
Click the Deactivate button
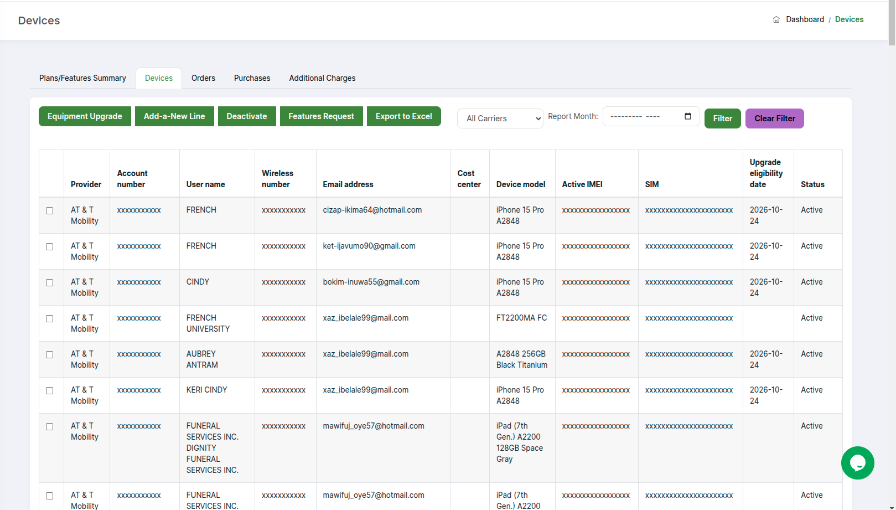pyautogui.click(x=247, y=116)
